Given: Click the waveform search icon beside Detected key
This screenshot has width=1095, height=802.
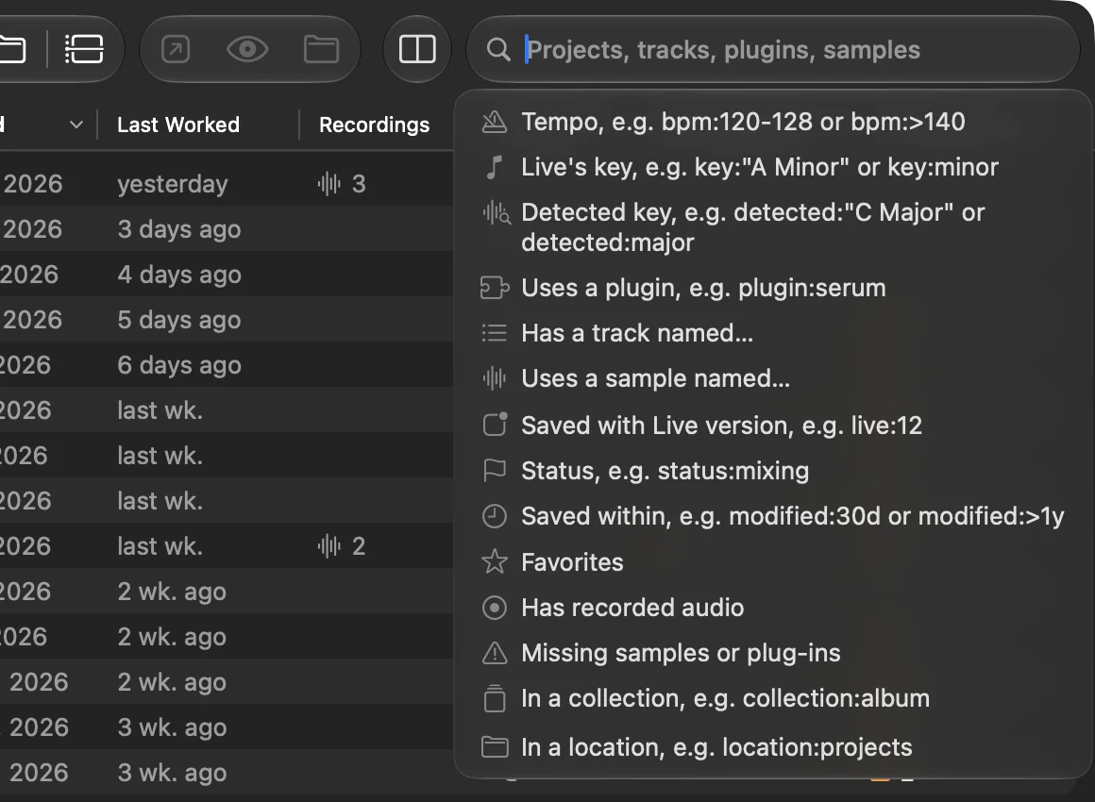Looking at the screenshot, I should click(496, 213).
